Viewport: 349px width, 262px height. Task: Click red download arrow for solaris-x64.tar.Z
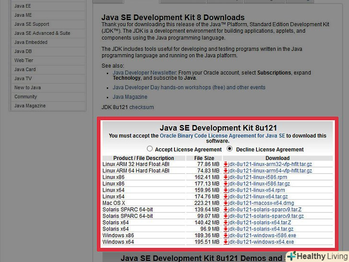226,222
